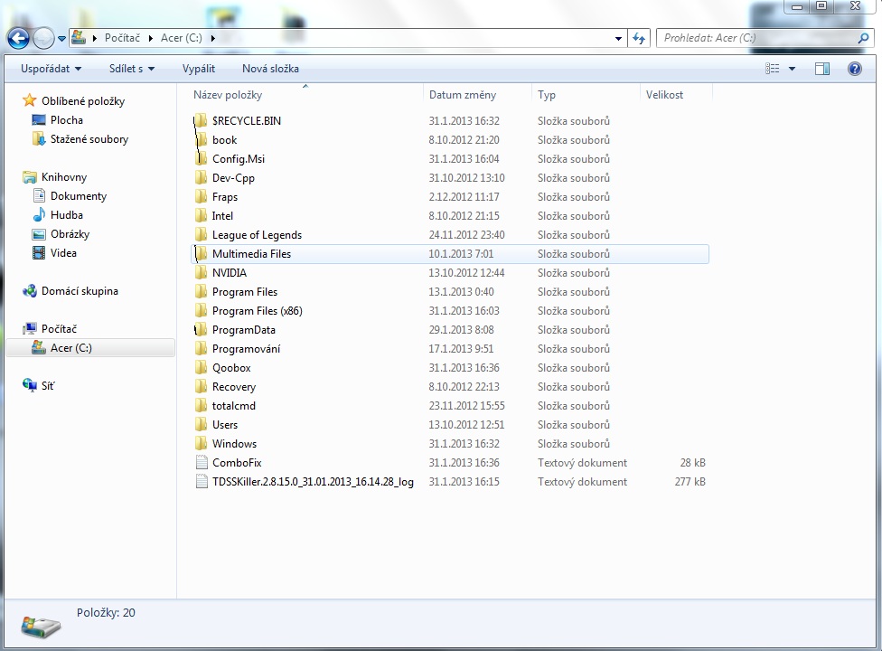Sort by Název položky column
The image size is (882, 651).
(228, 95)
